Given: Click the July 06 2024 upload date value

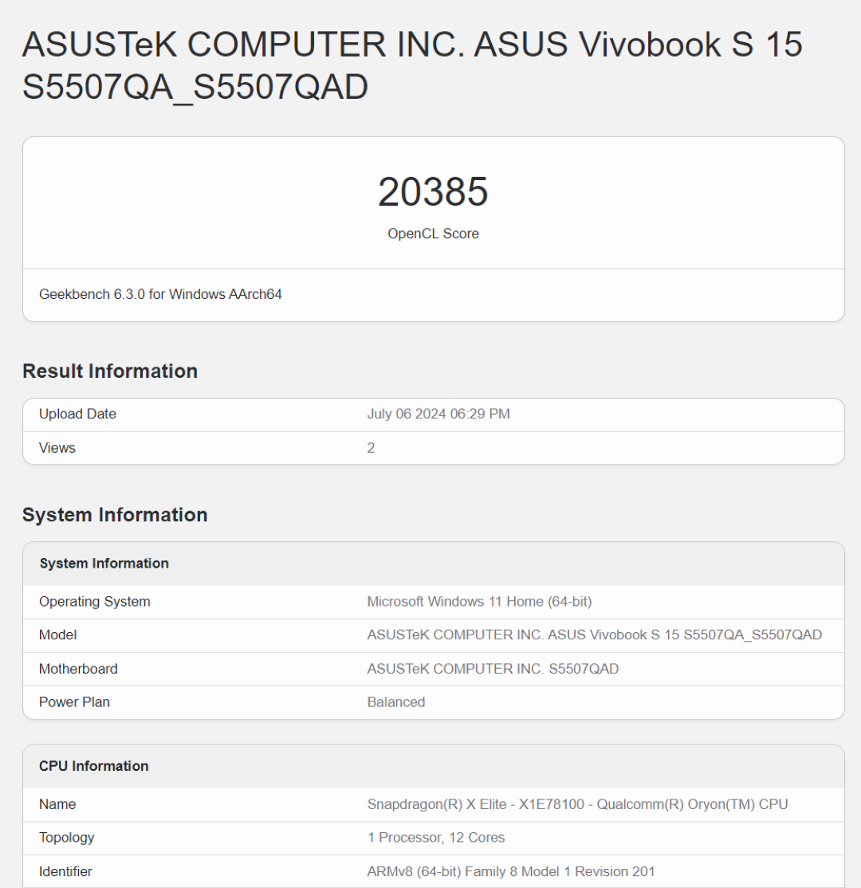Looking at the screenshot, I should pyautogui.click(x=438, y=414).
